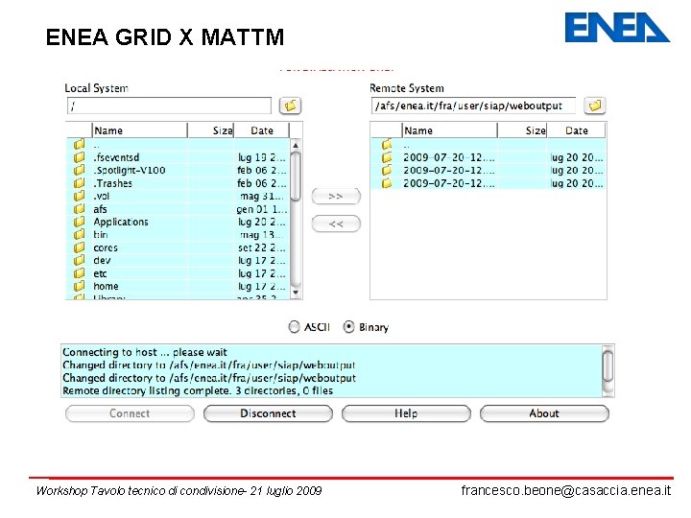Click 'Remote directory listing complete' log line
The height and width of the screenshot is (518, 691).
pyautogui.click(x=198, y=390)
